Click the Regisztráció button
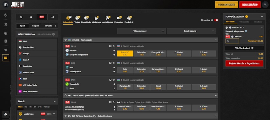Image resolution: width=270 pixels, height=120 pixels. pos(250,5)
